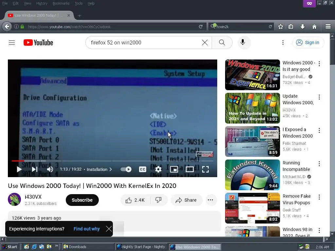
Task: Switch to Nightly Start Page taskbar window
Action: 141,247
